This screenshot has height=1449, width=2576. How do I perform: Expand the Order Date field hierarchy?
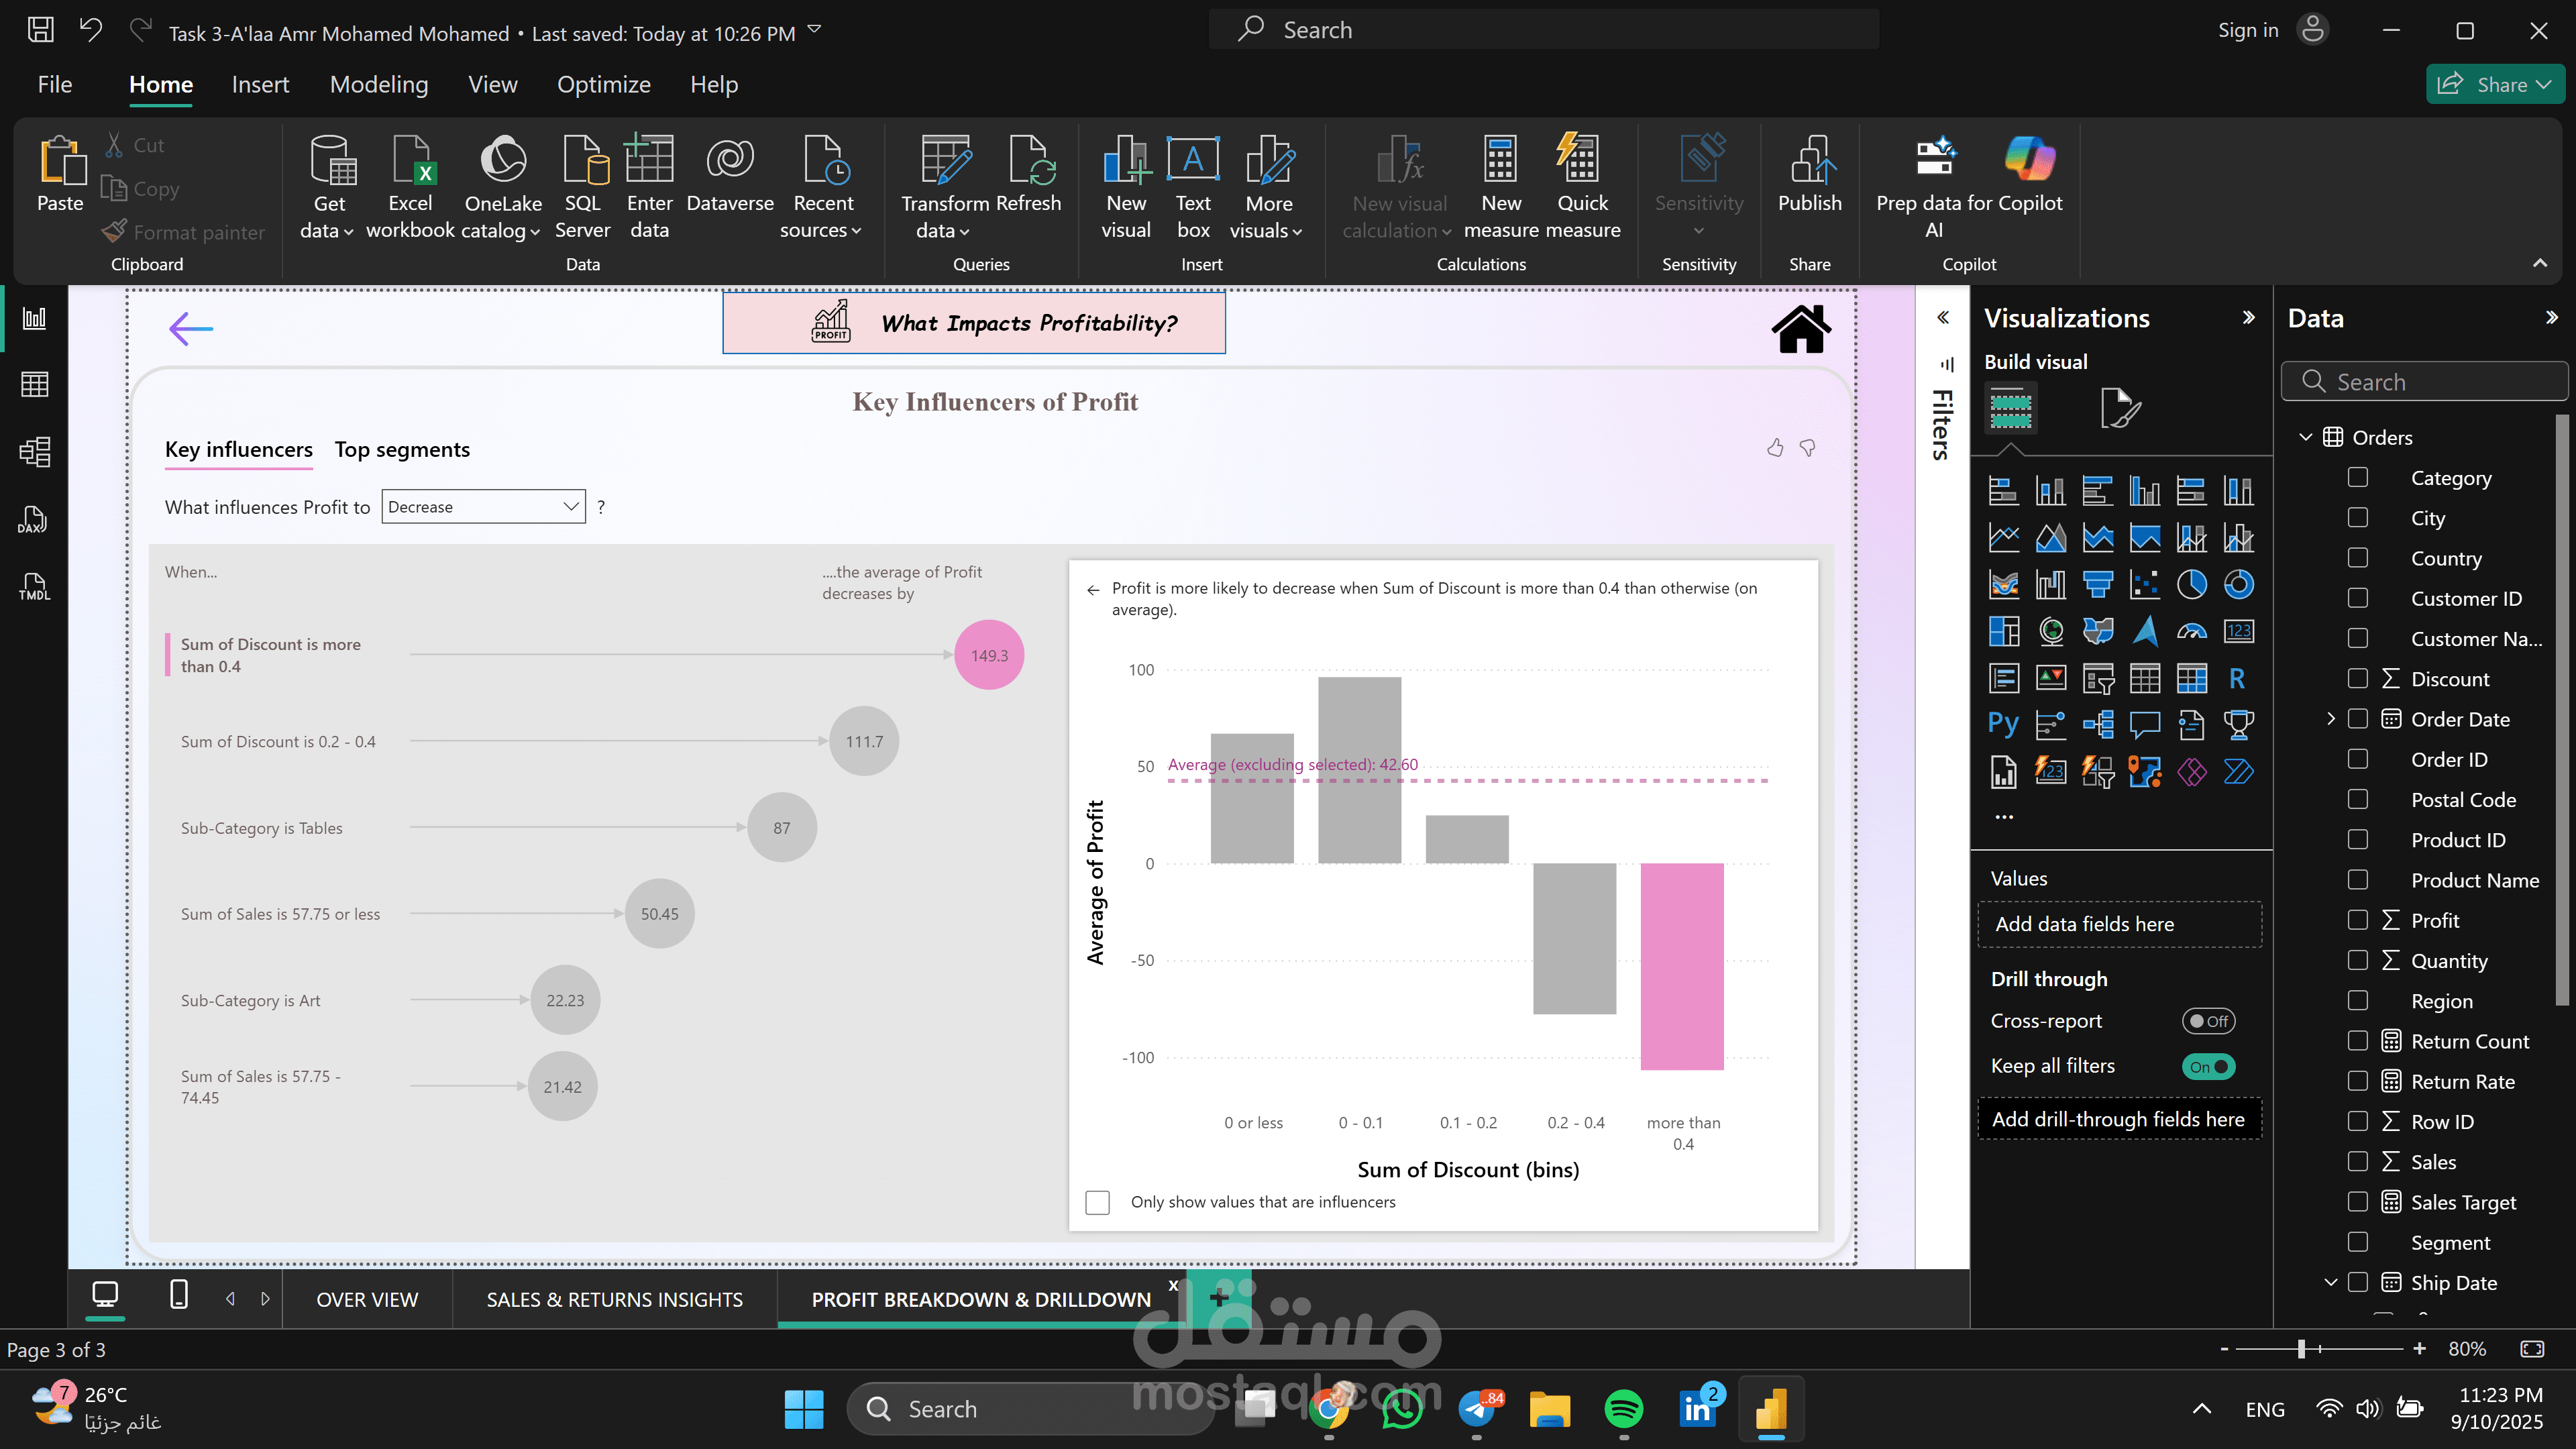coord(2330,719)
